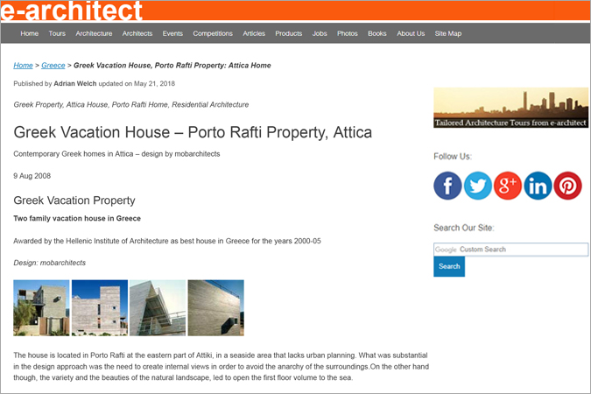Click the Design: mobarchitects text
This screenshot has width=591, height=394.
click(x=49, y=263)
